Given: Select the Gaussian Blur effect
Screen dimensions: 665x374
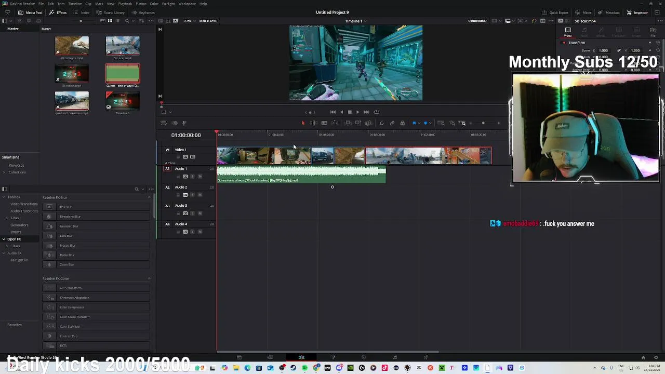Looking at the screenshot, I should (x=96, y=226).
